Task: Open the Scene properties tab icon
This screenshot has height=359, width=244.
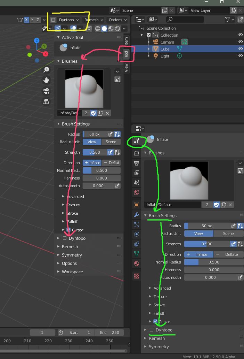Action: coord(137,183)
